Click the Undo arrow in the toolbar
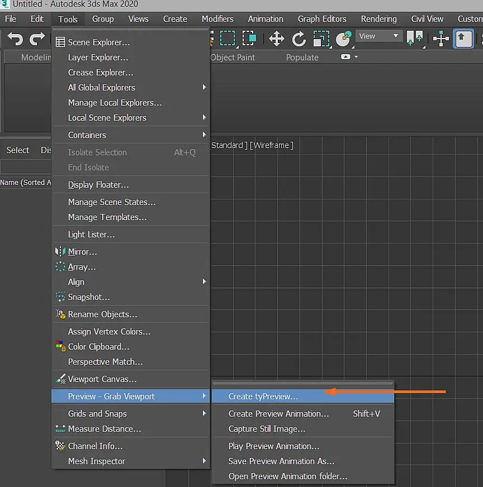The width and height of the screenshot is (483, 487). pyautogui.click(x=15, y=39)
